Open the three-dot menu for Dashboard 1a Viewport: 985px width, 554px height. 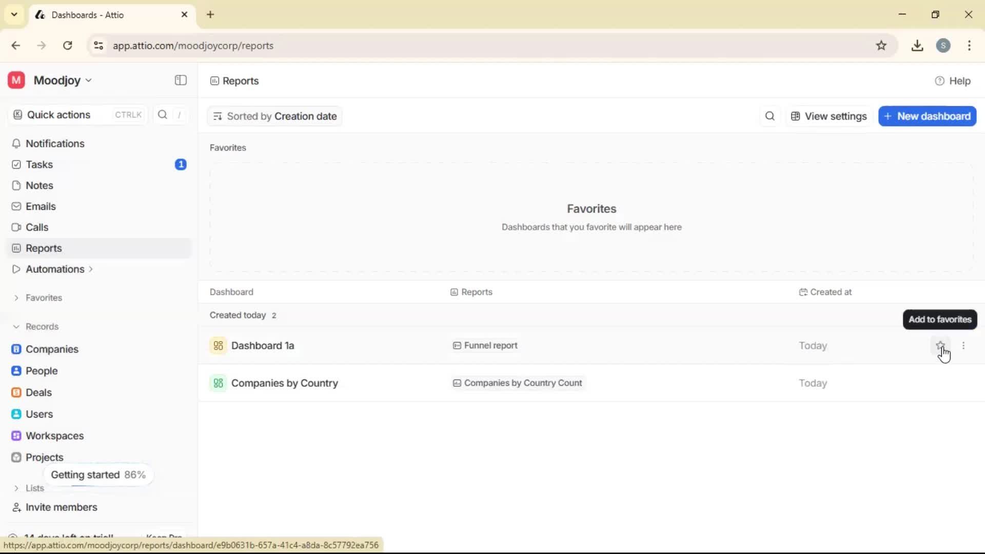click(964, 345)
